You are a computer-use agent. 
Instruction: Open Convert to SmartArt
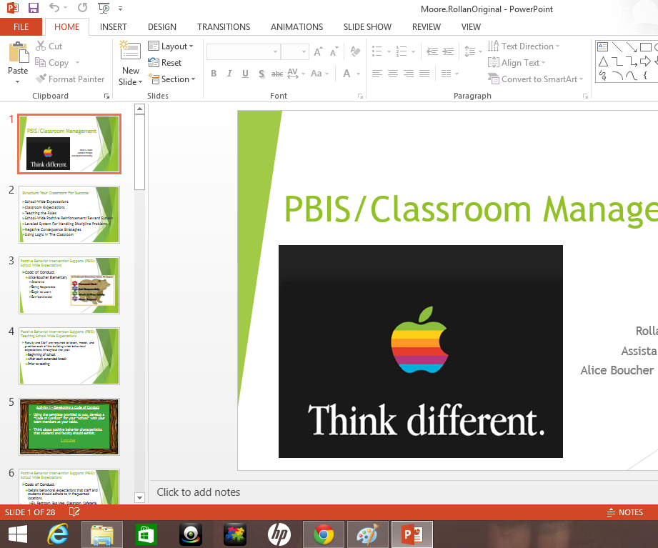tap(536, 79)
